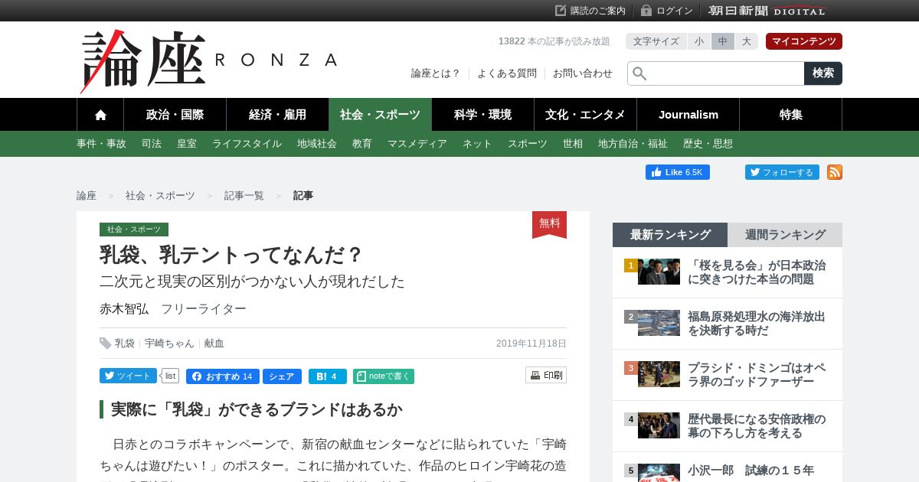Switch to 週間ランキング tab
919x482 pixels.
coord(785,235)
